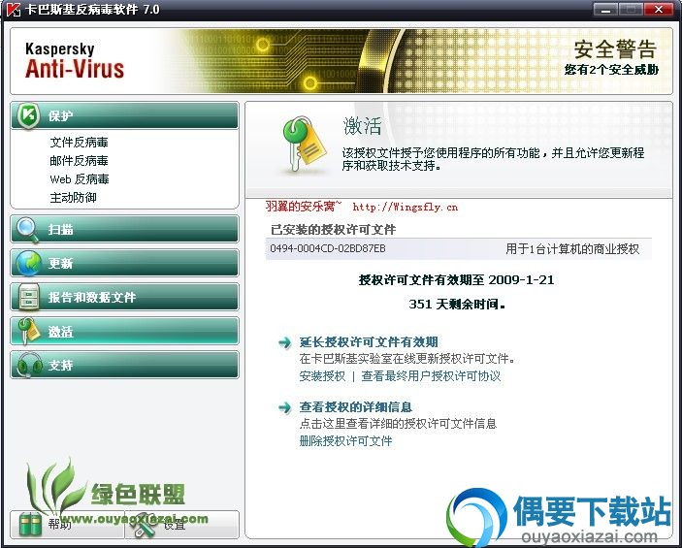The height and width of the screenshot is (548, 682).
Task: Open the 更新 update section
Action: pos(124,263)
